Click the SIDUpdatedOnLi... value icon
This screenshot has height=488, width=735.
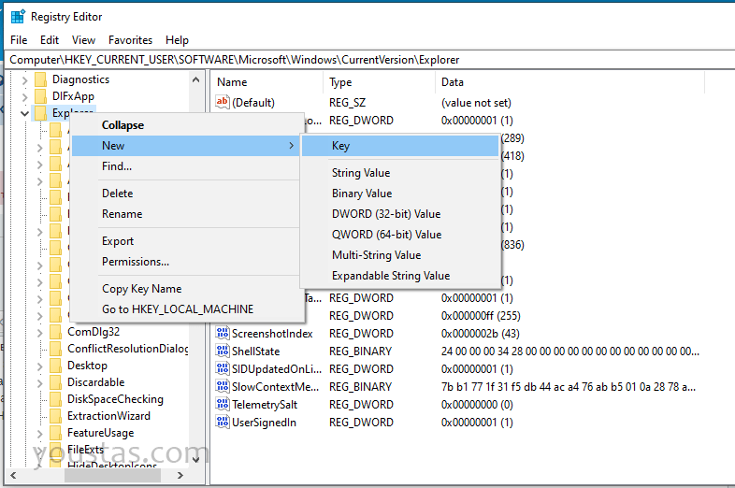click(223, 369)
